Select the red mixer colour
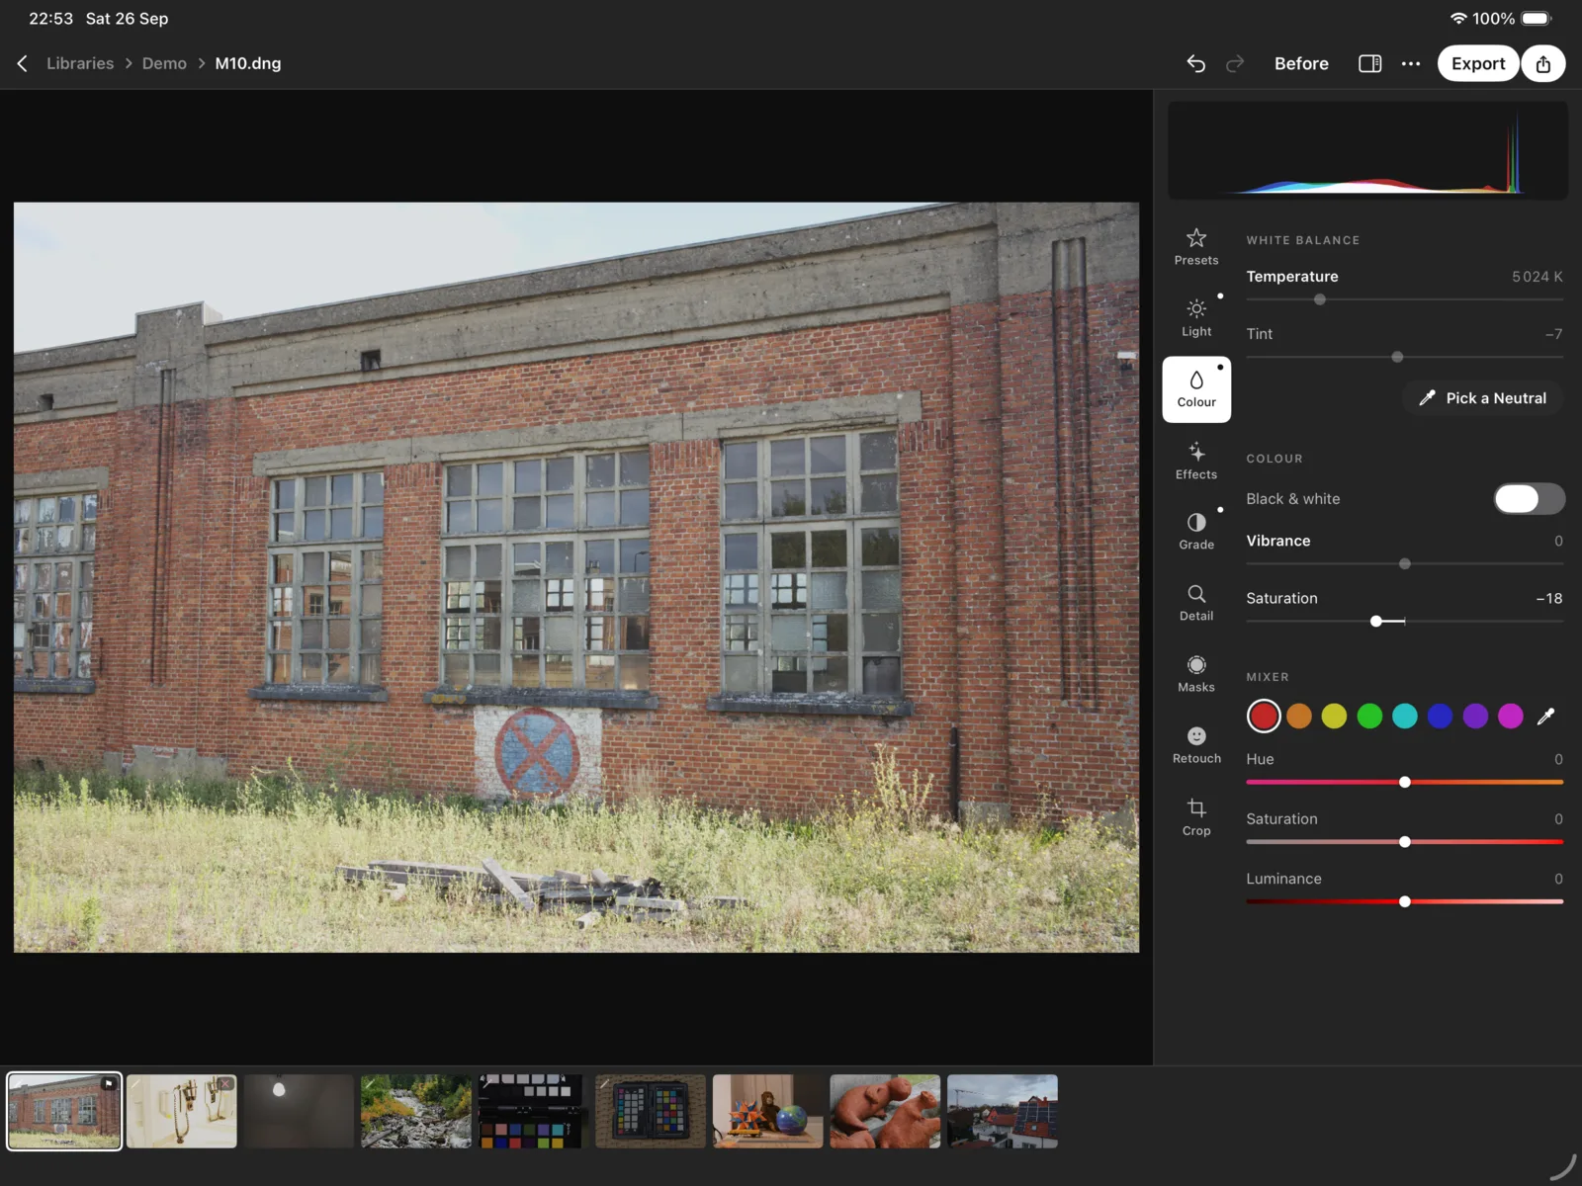Viewport: 1582px width, 1186px height. click(x=1264, y=717)
